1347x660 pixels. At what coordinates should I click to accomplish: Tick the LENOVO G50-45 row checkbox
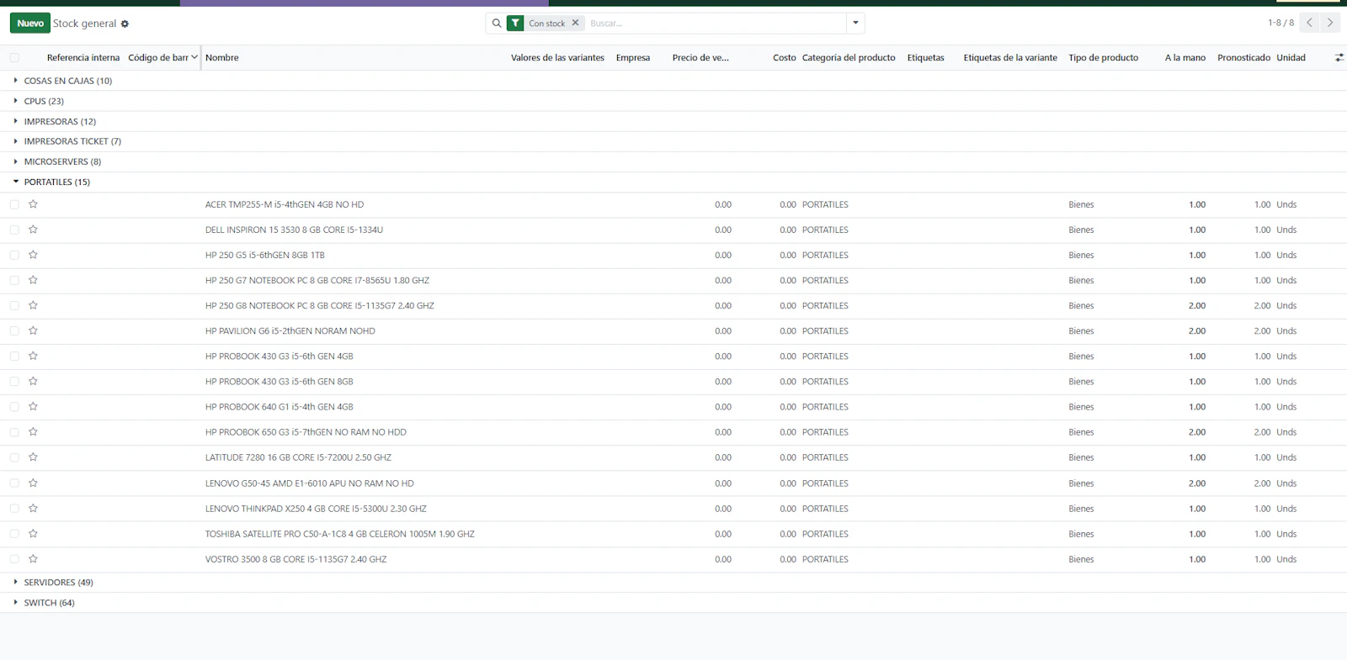pos(14,483)
